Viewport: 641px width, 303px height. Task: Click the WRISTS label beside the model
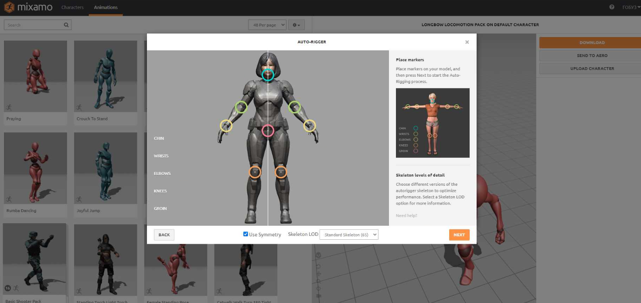click(x=161, y=156)
